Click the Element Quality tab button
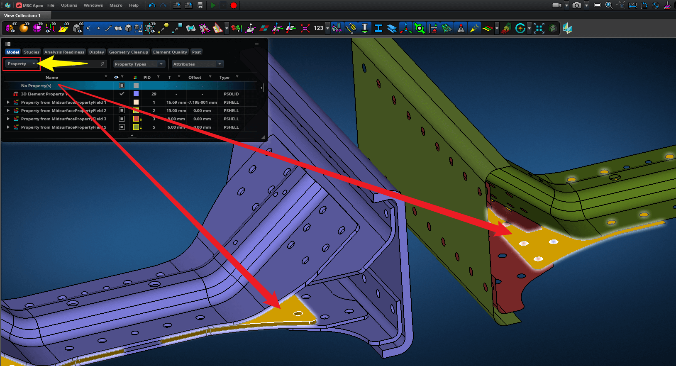Image resolution: width=676 pixels, height=366 pixels. tap(170, 52)
